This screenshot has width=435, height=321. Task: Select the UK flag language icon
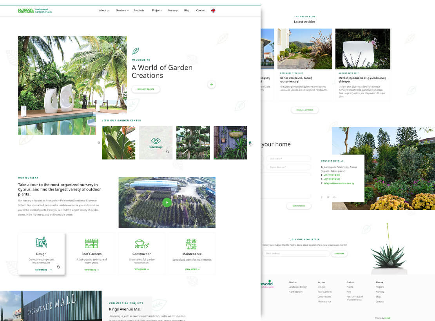213,11
